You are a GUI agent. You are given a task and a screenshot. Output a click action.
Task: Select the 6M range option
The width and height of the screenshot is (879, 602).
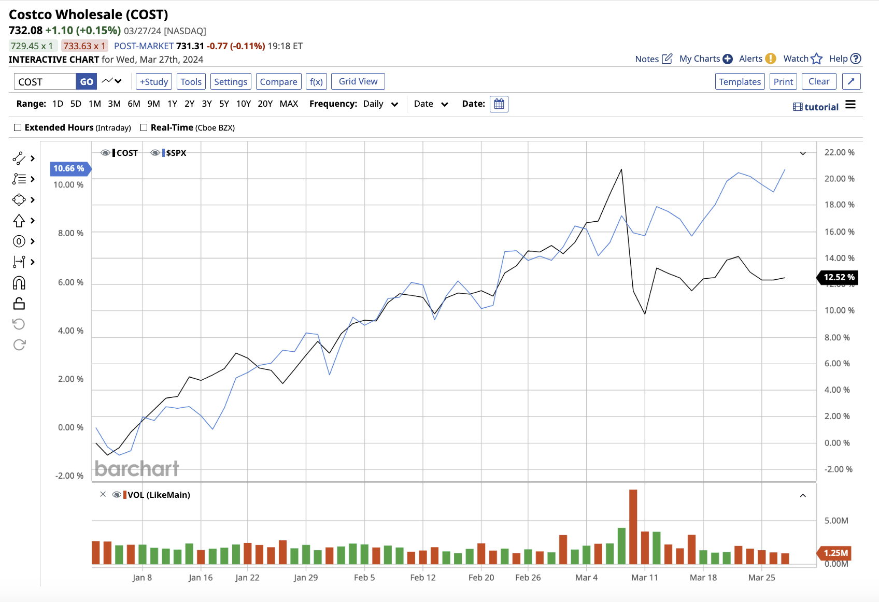[x=134, y=104]
